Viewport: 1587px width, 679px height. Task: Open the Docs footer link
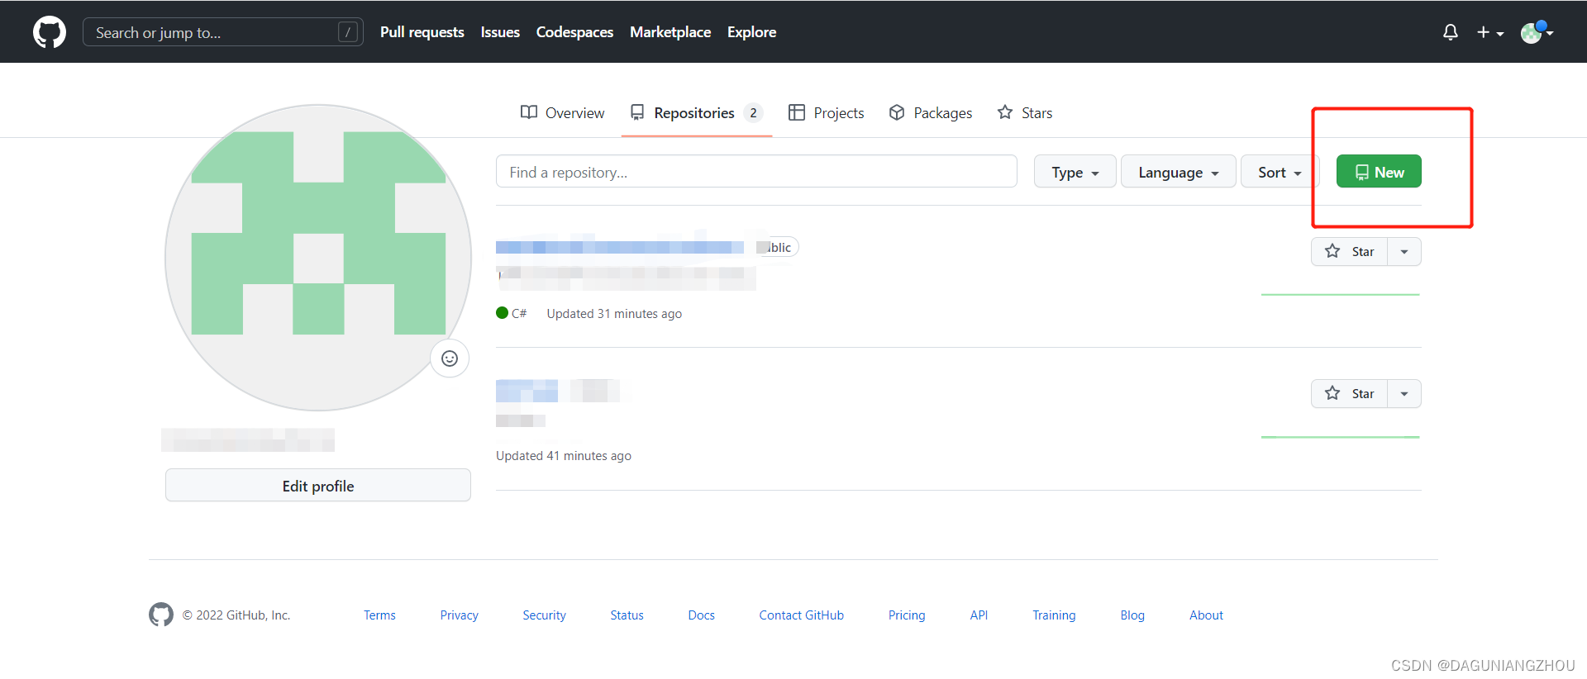[x=701, y=615]
